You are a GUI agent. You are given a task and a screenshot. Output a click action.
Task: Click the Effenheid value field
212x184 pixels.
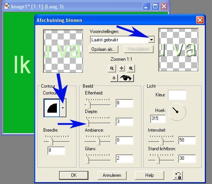(x=124, y=103)
